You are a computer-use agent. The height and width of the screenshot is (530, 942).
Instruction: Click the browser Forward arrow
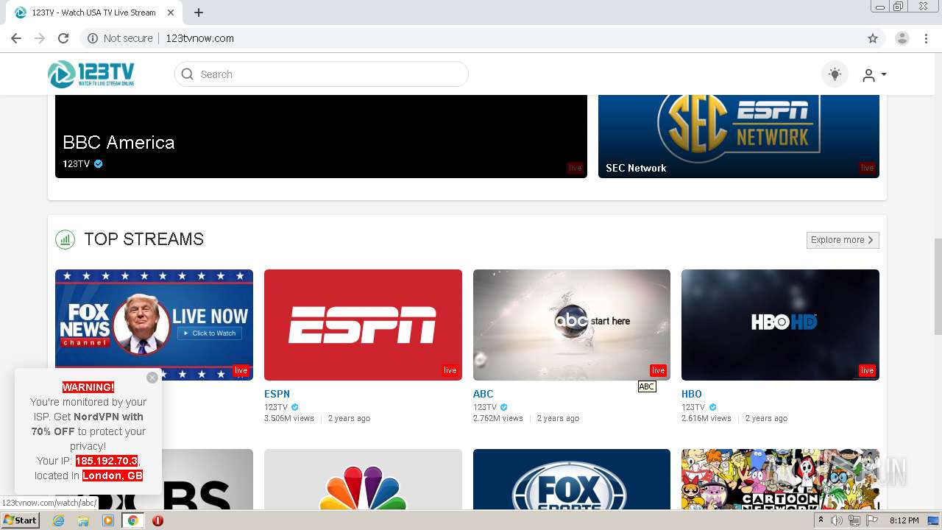pos(40,38)
